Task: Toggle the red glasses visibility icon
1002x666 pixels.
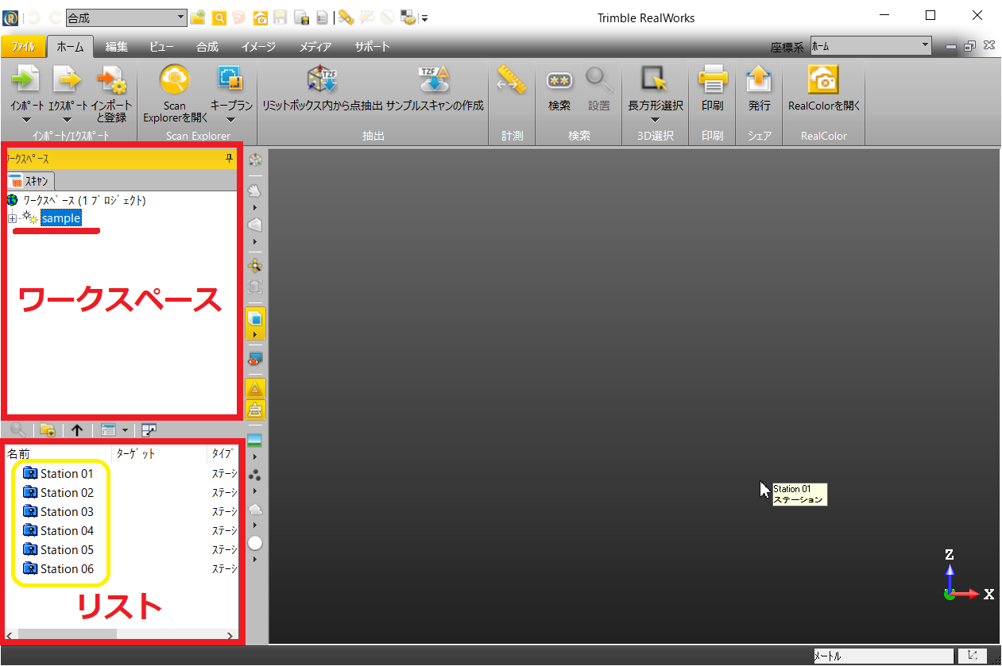Action: pyautogui.click(x=255, y=358)
